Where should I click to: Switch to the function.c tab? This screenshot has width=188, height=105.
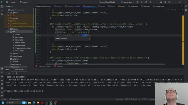145,6
